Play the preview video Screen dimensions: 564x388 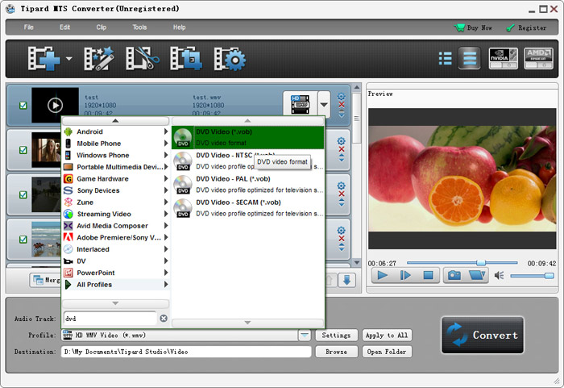click(x=383, y=276)
